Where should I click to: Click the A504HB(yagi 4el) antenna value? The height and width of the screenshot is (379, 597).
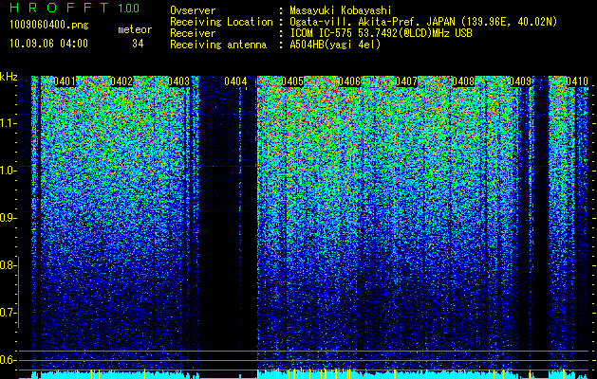coord(335,45)
